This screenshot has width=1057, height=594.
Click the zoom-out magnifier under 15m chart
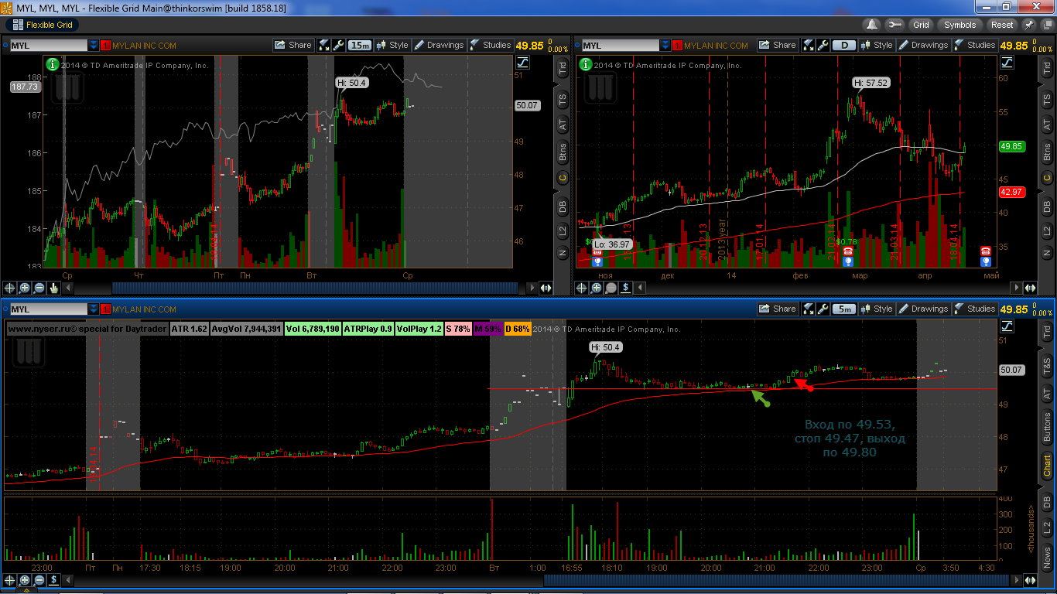click(39, 288)
